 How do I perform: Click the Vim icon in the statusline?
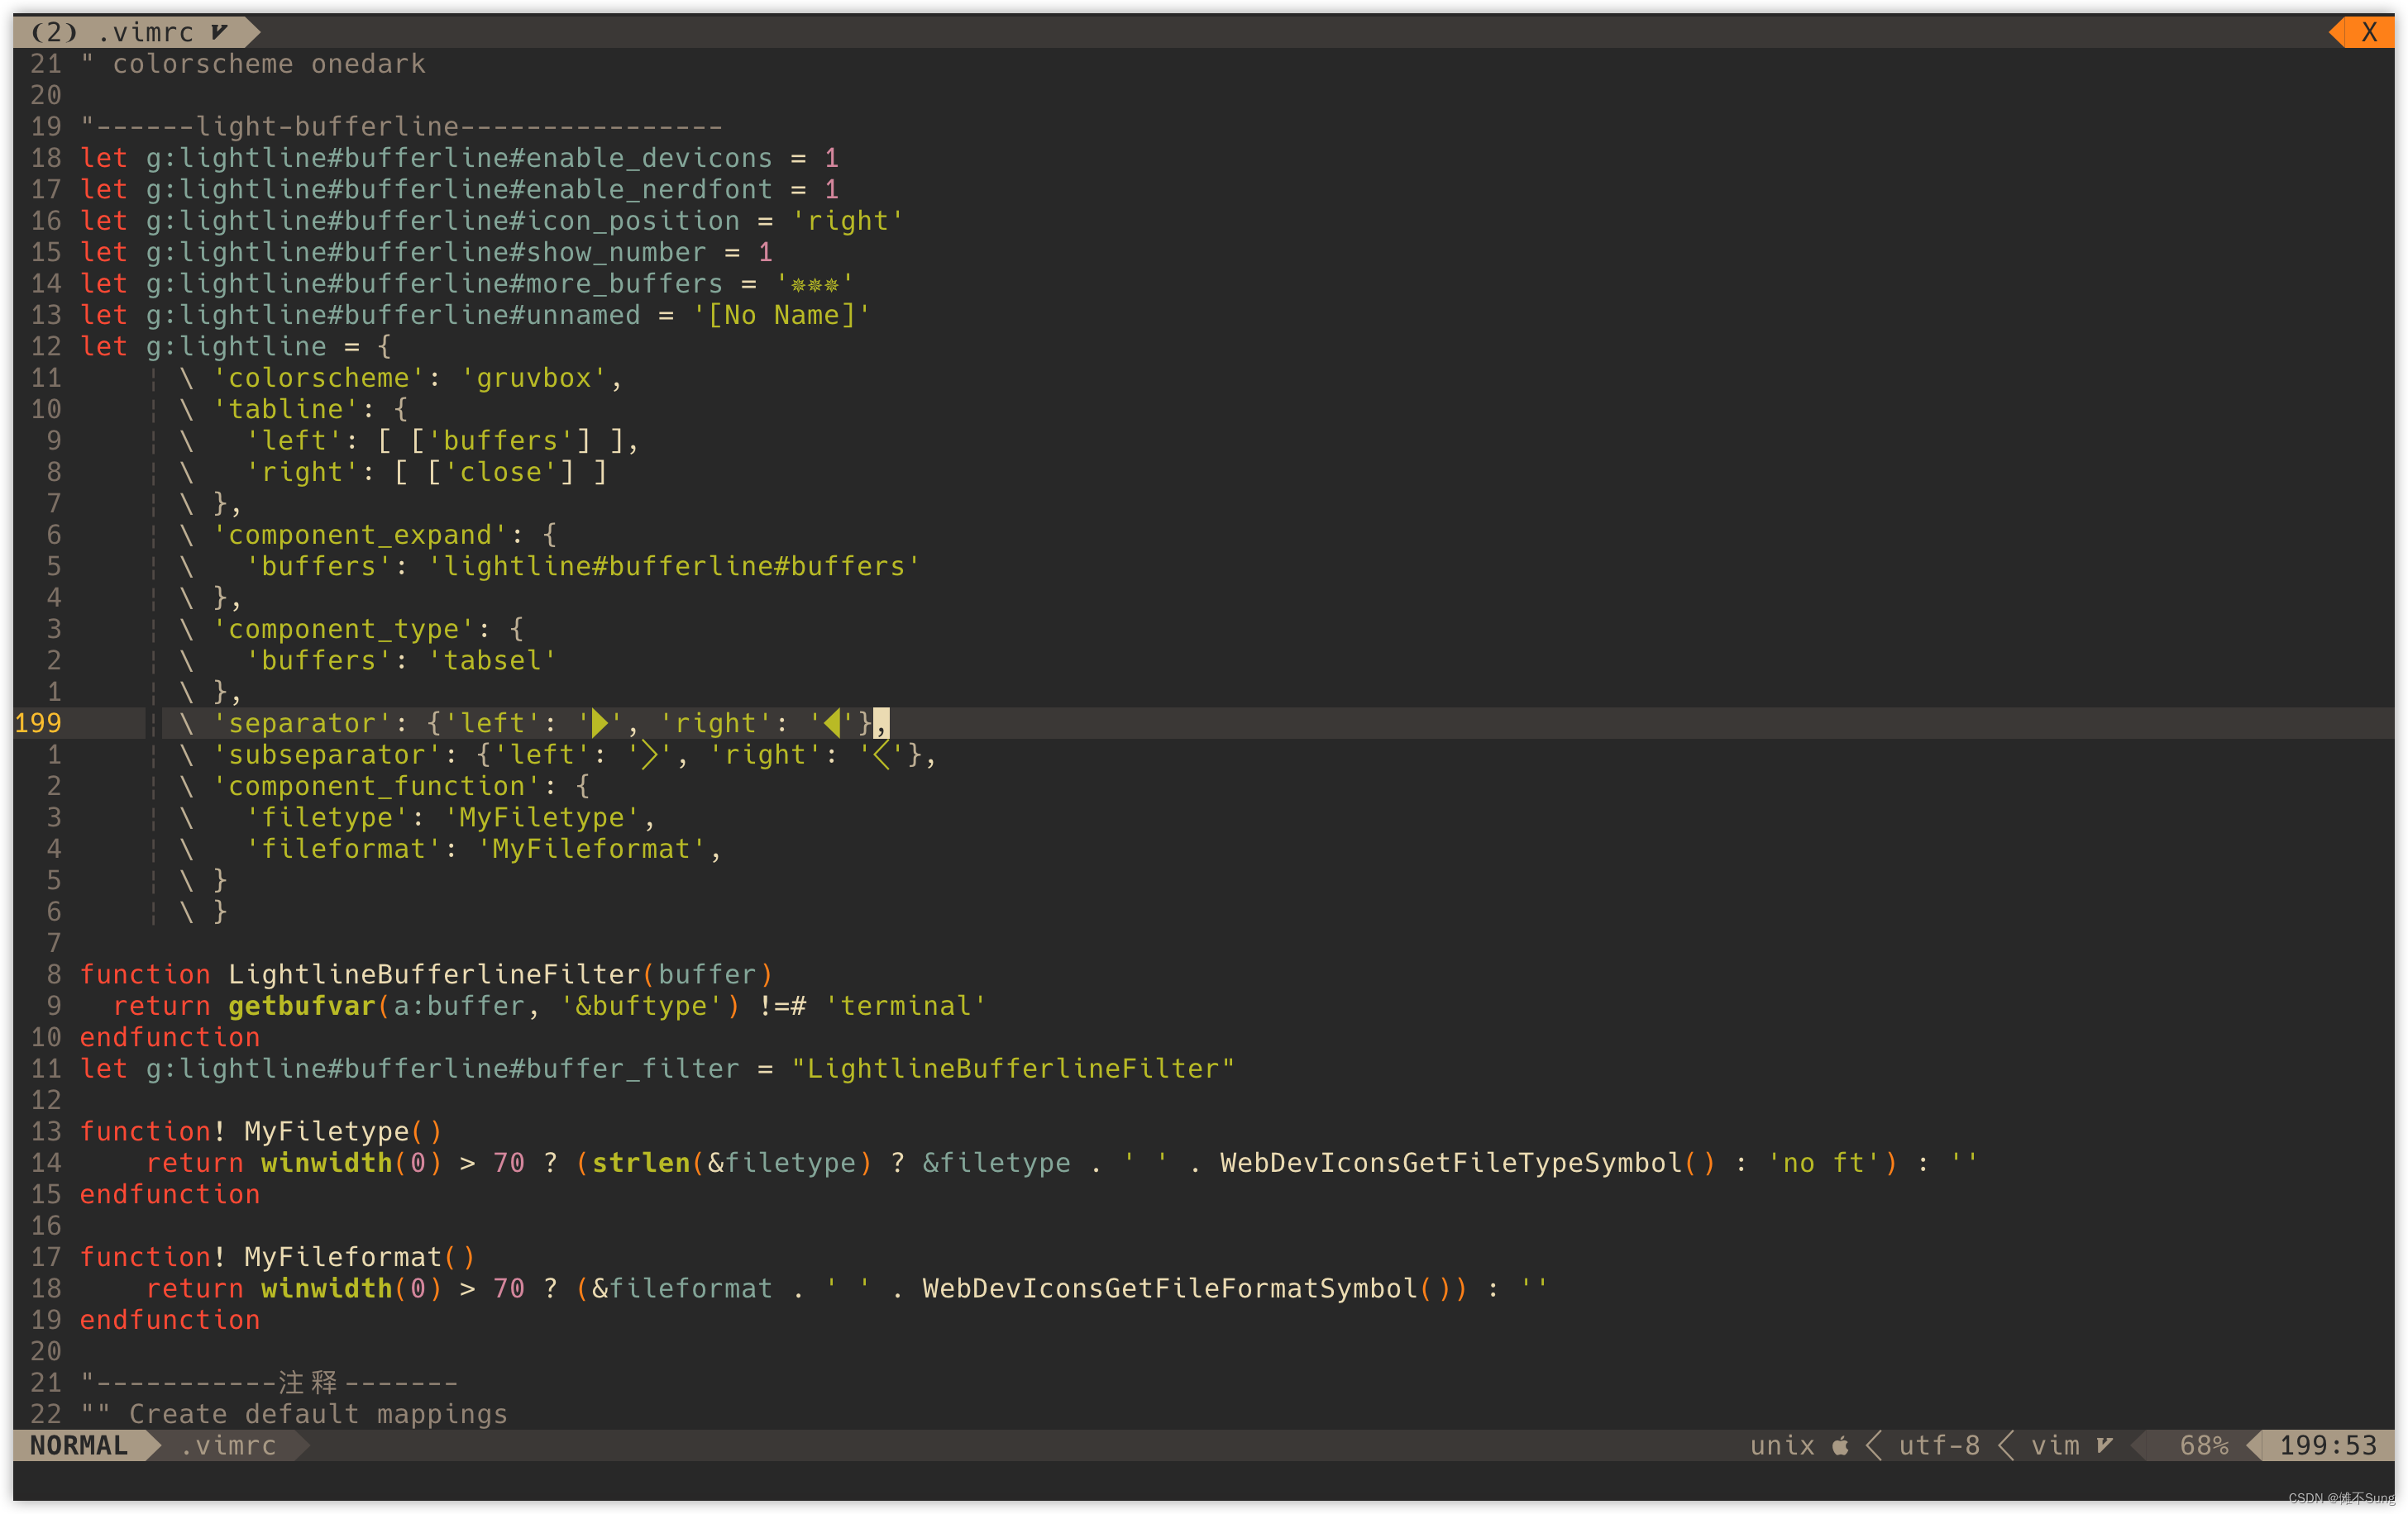2104,1445
